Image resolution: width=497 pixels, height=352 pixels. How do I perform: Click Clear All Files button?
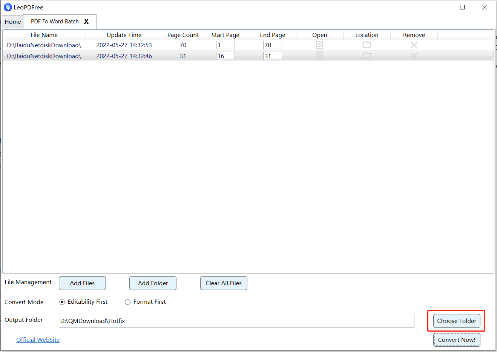(x=224, y=283)
